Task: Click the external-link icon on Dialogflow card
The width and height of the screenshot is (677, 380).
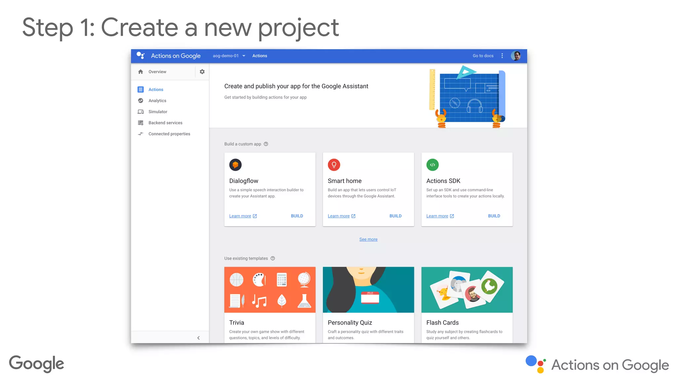Action: tap(255, 216)
